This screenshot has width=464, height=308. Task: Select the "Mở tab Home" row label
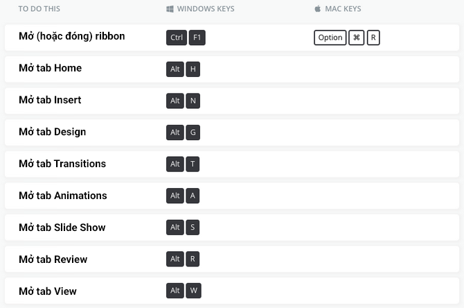coord(51,68)
